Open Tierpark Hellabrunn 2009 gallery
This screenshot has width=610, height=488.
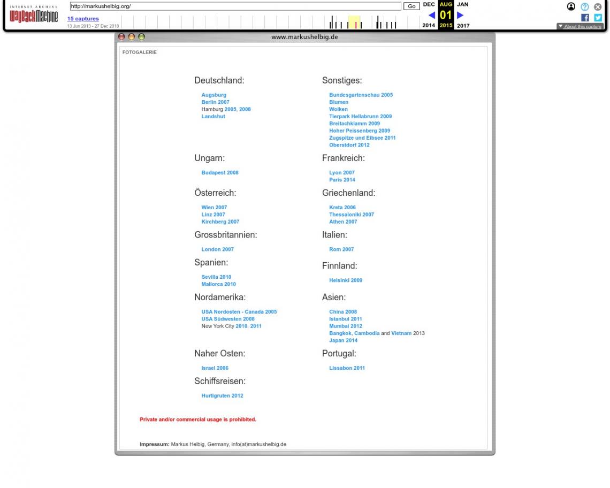360,116
